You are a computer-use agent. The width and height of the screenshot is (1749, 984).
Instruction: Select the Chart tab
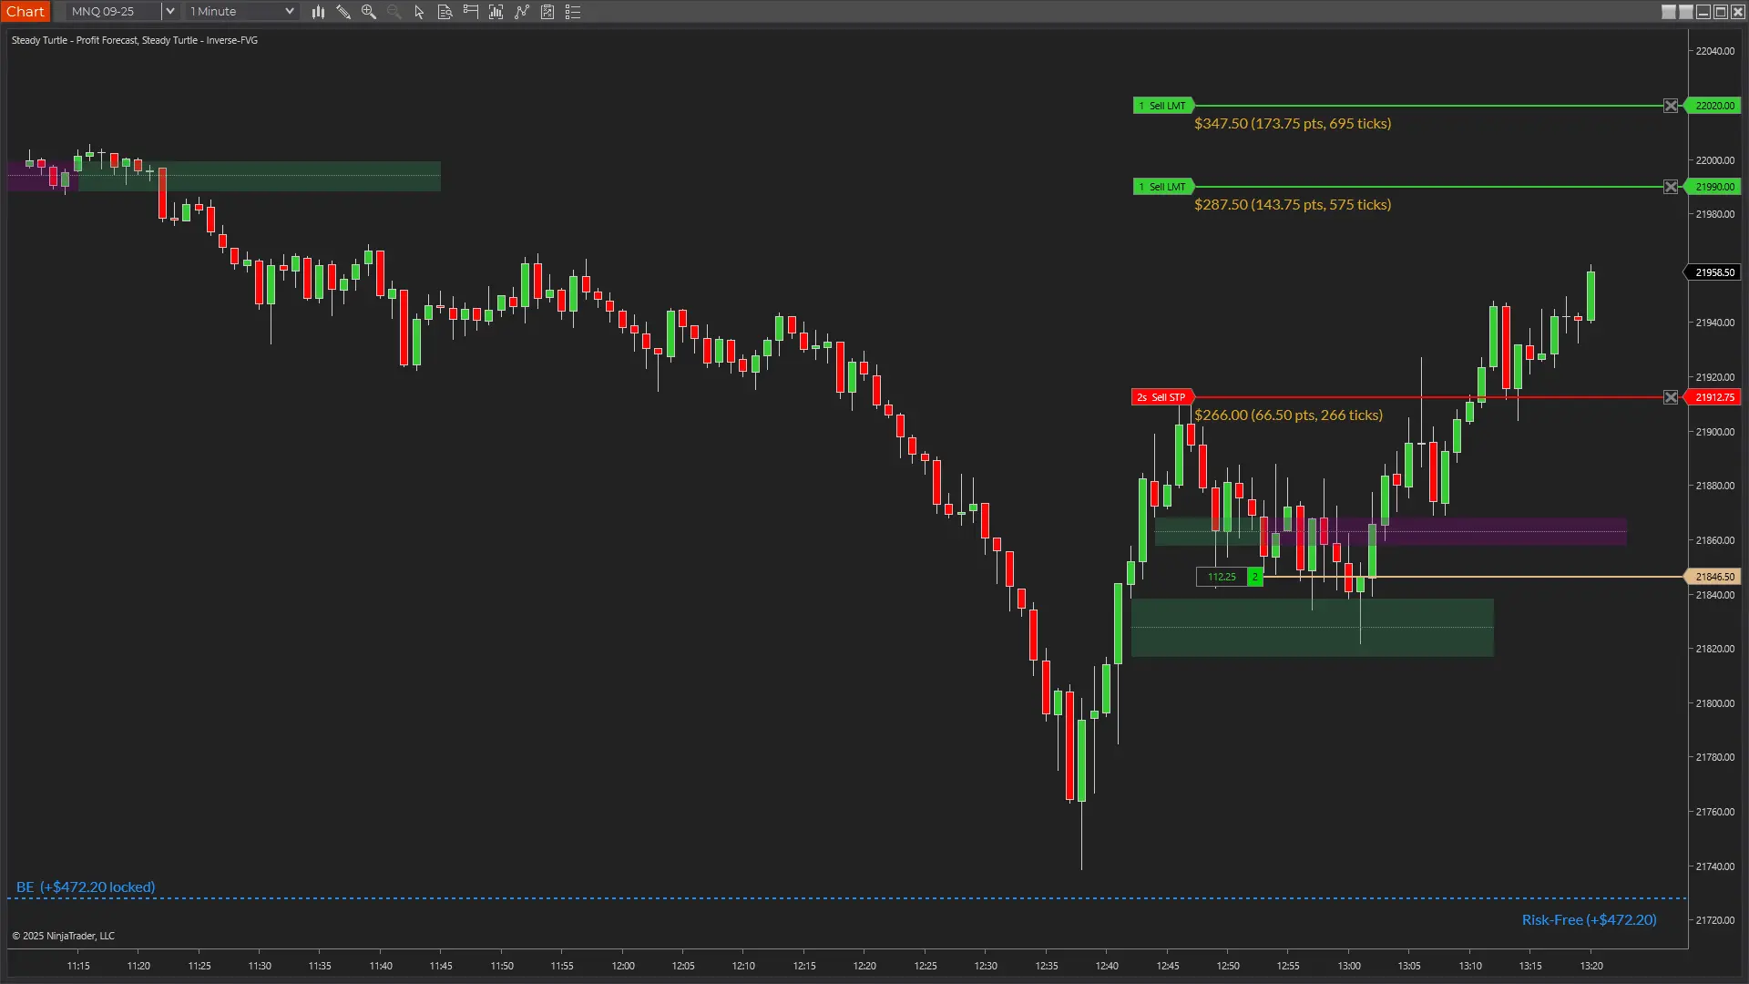[x=26, y=12]
